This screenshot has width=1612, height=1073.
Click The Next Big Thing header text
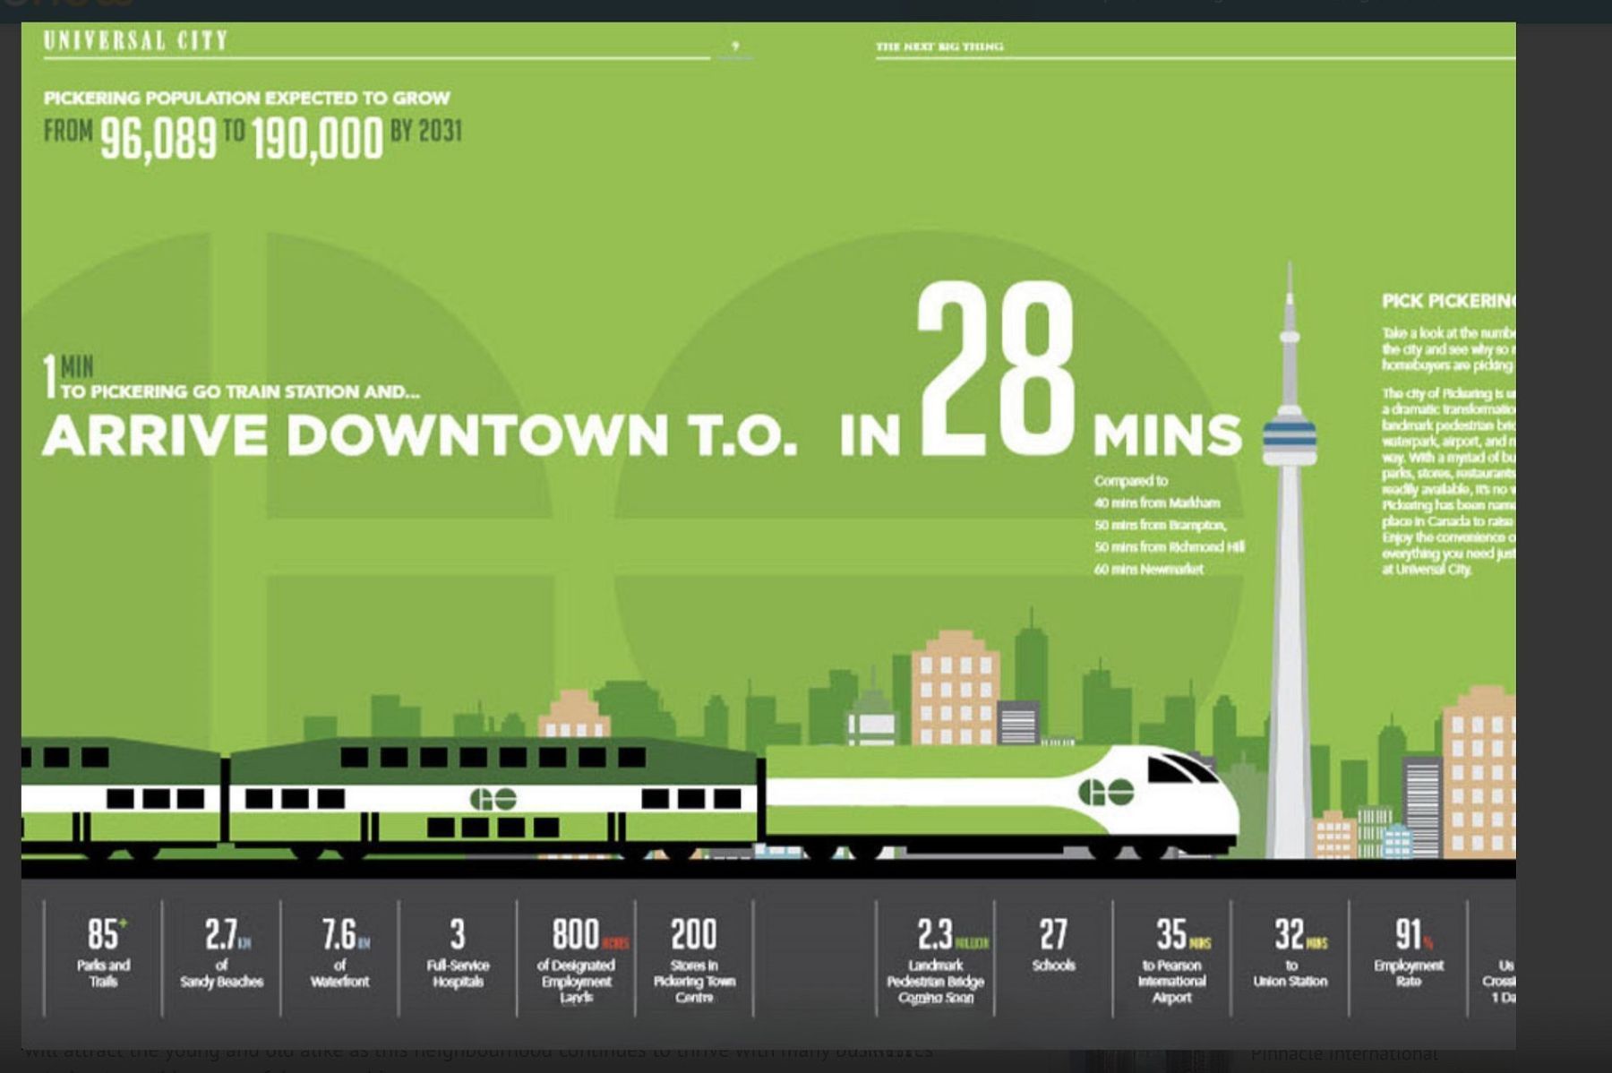click(939, 47)
